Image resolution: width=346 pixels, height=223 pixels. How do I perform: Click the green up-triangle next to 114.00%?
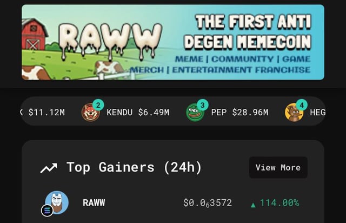pyautogui.click(x=253, y=205)
